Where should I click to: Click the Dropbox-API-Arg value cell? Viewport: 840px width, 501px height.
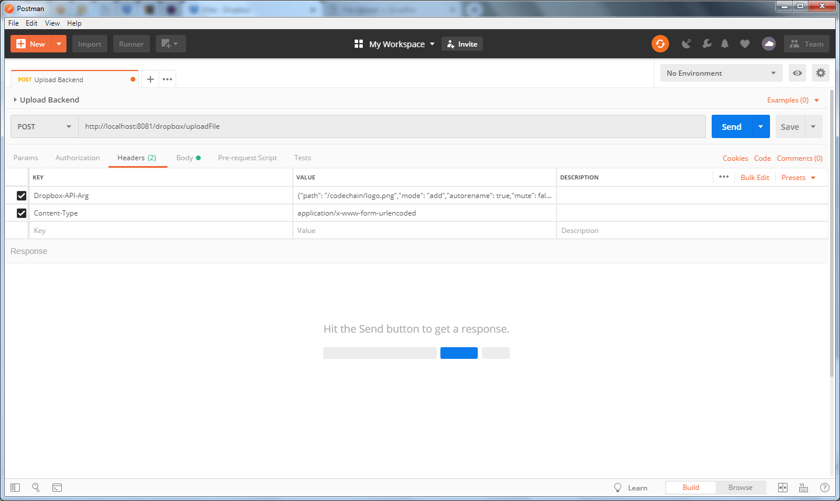[x=425, y=195]
